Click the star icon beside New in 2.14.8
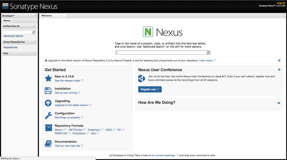The image size is (287, 160). coord(48,78)
